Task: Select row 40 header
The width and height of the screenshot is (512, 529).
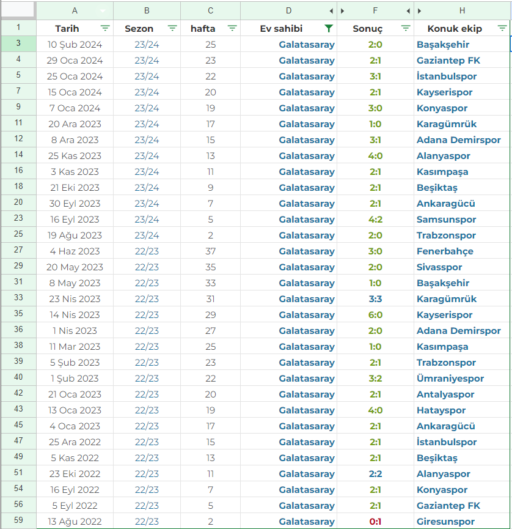Action: [x=18, y=377]
